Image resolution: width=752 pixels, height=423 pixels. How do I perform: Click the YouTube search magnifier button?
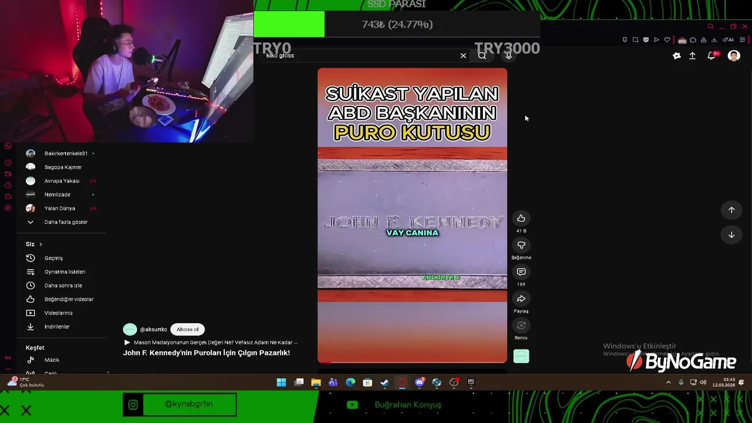(x=482, y=55)
